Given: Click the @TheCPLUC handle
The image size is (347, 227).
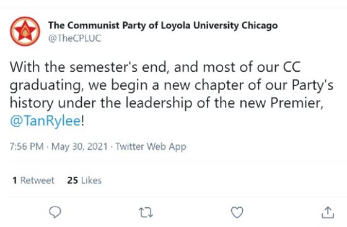Looking at the screenshot, I should point(74,38).
